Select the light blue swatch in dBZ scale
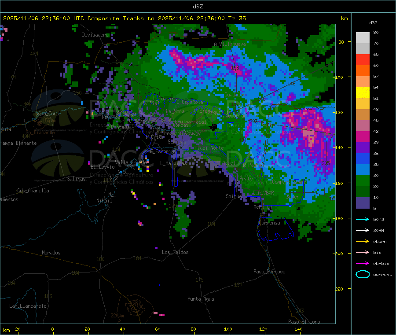 pyautogui.click(x=363, y=170)
